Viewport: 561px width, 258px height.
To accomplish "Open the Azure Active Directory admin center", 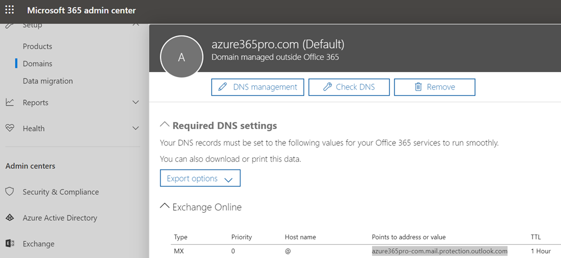I will (x=60, y=218).
